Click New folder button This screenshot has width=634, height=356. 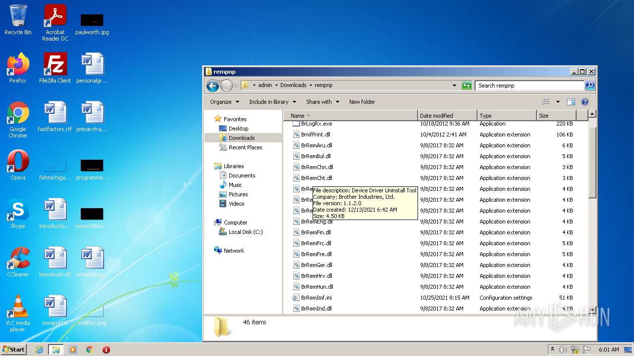[362, 102]
